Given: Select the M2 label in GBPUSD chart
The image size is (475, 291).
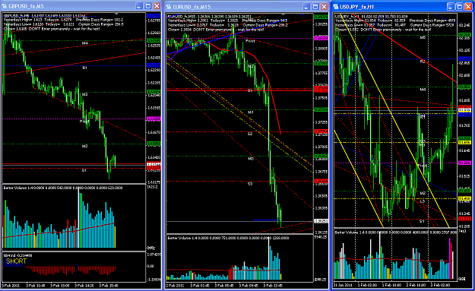Looking at the screenshot, I should click(x=85, y=146).
